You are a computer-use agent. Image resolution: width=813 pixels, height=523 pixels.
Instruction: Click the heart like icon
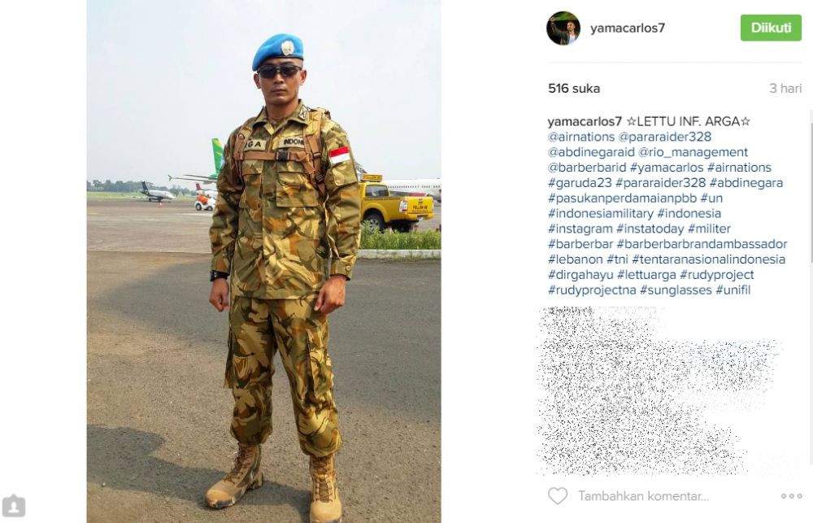558,496
